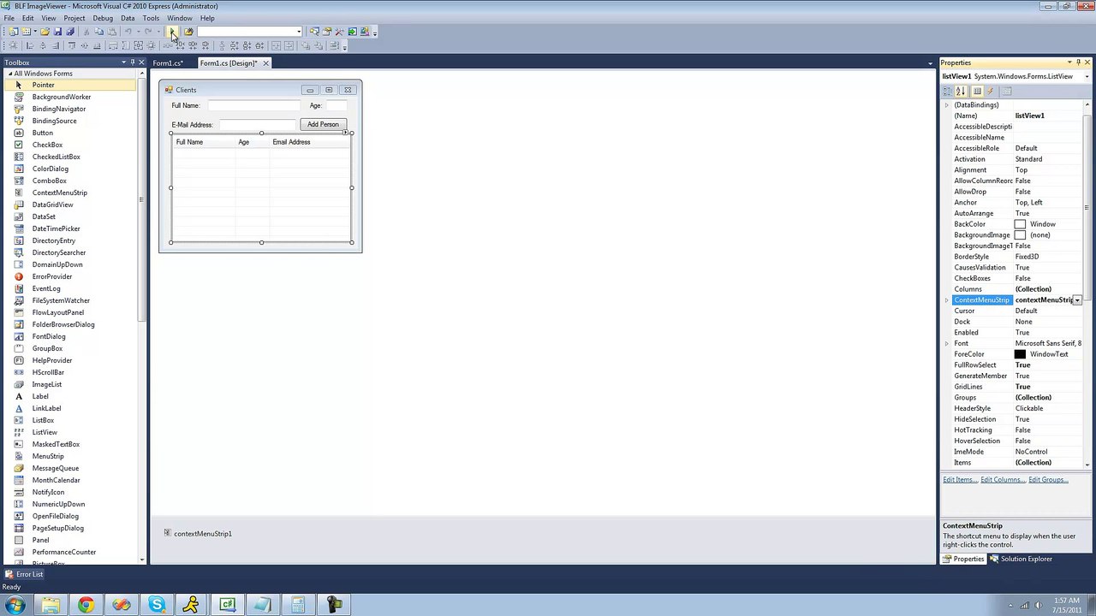The height and width of the screenshot is (616, 1096).
Task: Expand the (DataBindings) property node
Action: [x=947, y=105]
